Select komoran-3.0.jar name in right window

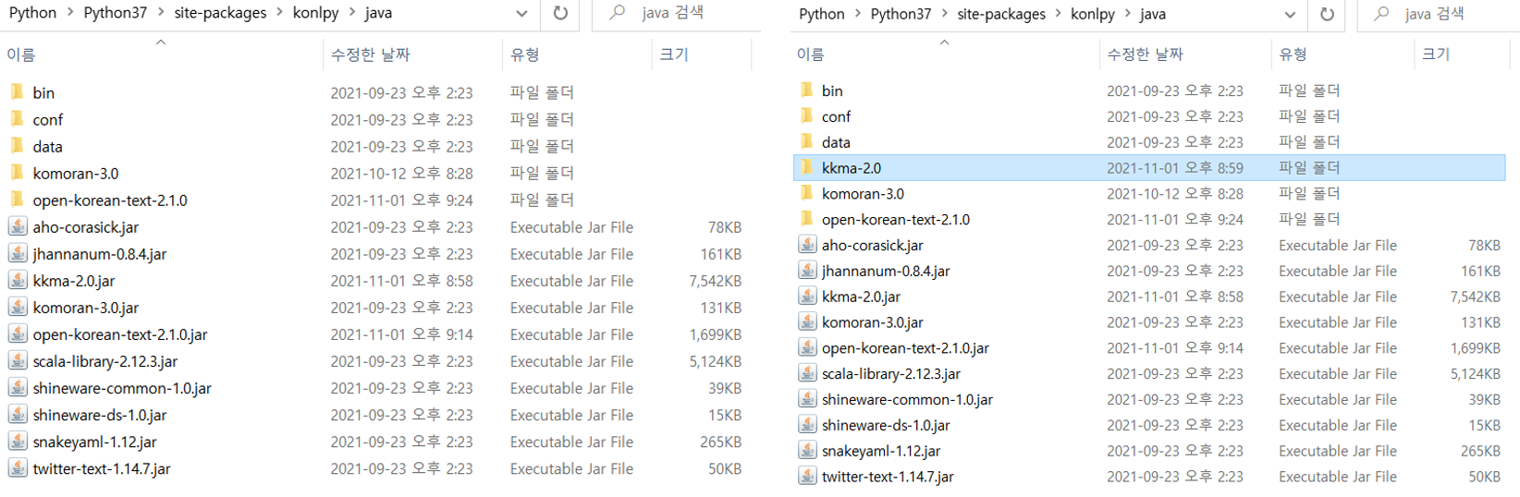pos(872,322)
